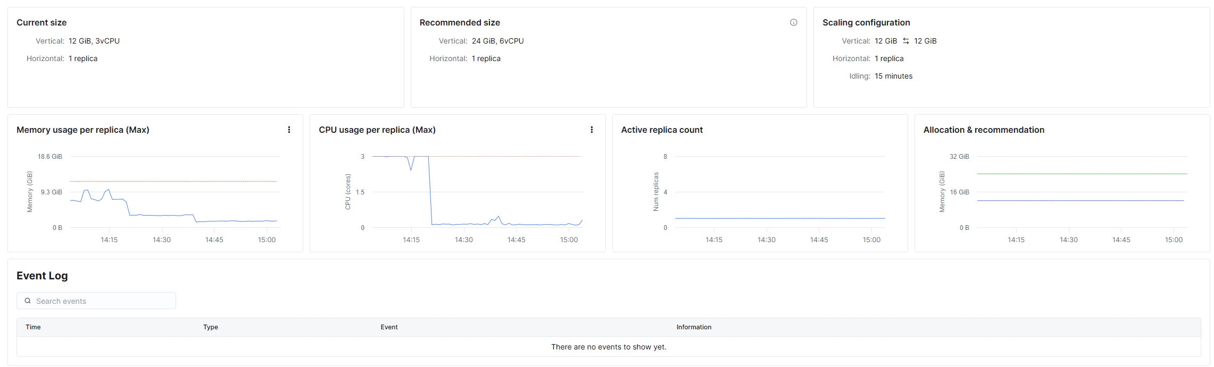Image resolution: width=1214 pixels, height=367 pixels.
Task: Click the 18.6 GiB axis label on memory chart
Action: point(50,157)
